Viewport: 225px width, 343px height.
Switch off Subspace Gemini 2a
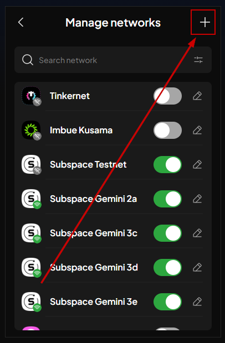[167, 199]
